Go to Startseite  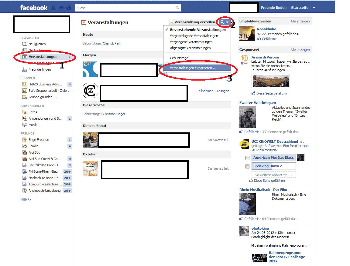300,8
